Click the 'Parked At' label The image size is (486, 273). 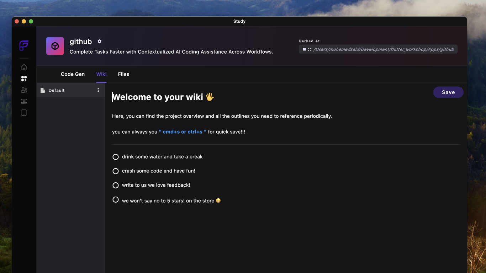click(310, 41)
